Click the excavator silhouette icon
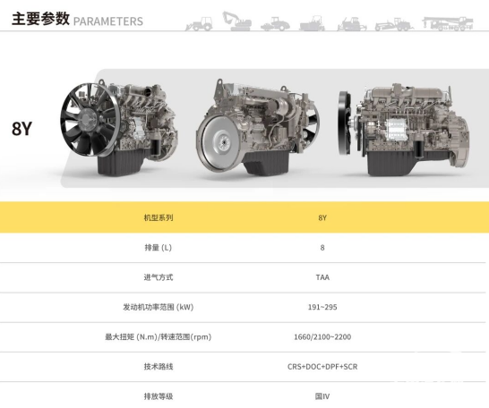This screenshot has height=408, width=489. (236, 21)
